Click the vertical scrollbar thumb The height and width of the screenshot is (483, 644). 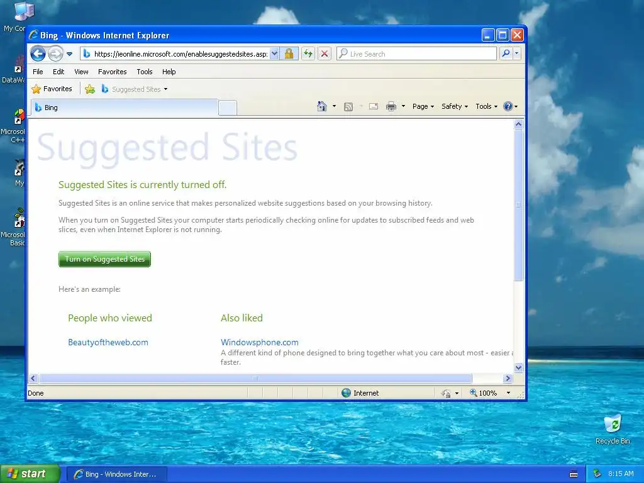pyautogui.click(x=518, y=204)
